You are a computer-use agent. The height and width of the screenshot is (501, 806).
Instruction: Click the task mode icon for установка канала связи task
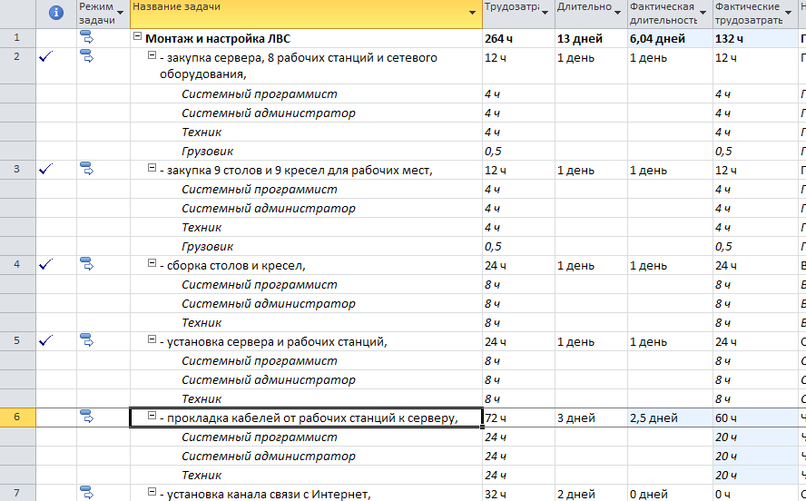[x=87, y=492]
